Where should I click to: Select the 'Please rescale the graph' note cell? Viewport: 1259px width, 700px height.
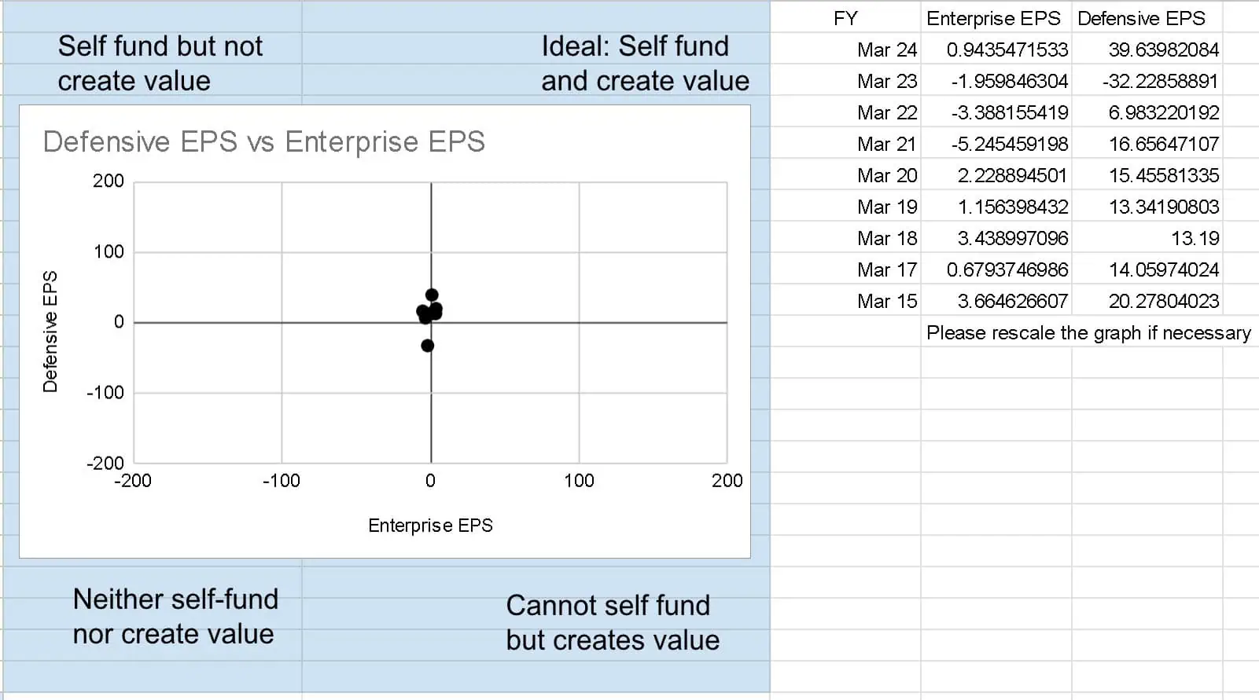click(1088, 332)
